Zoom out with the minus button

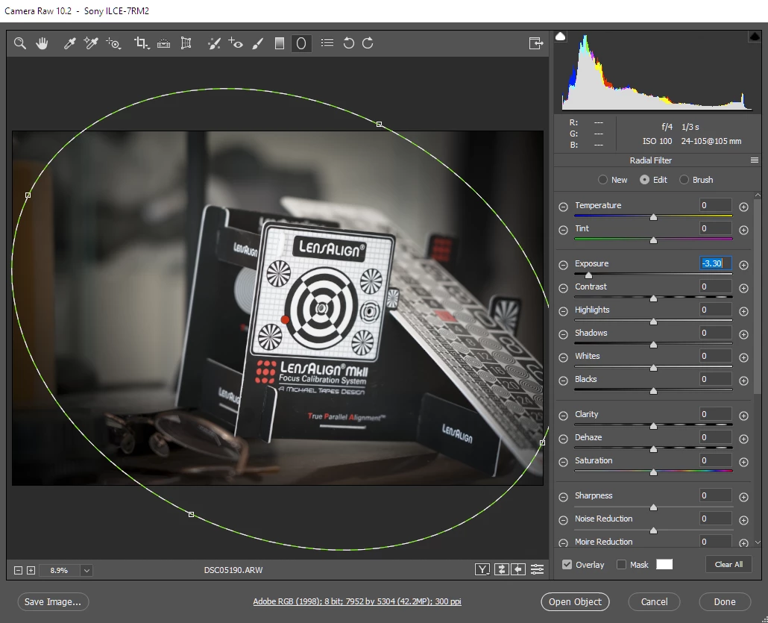point(18,570)
